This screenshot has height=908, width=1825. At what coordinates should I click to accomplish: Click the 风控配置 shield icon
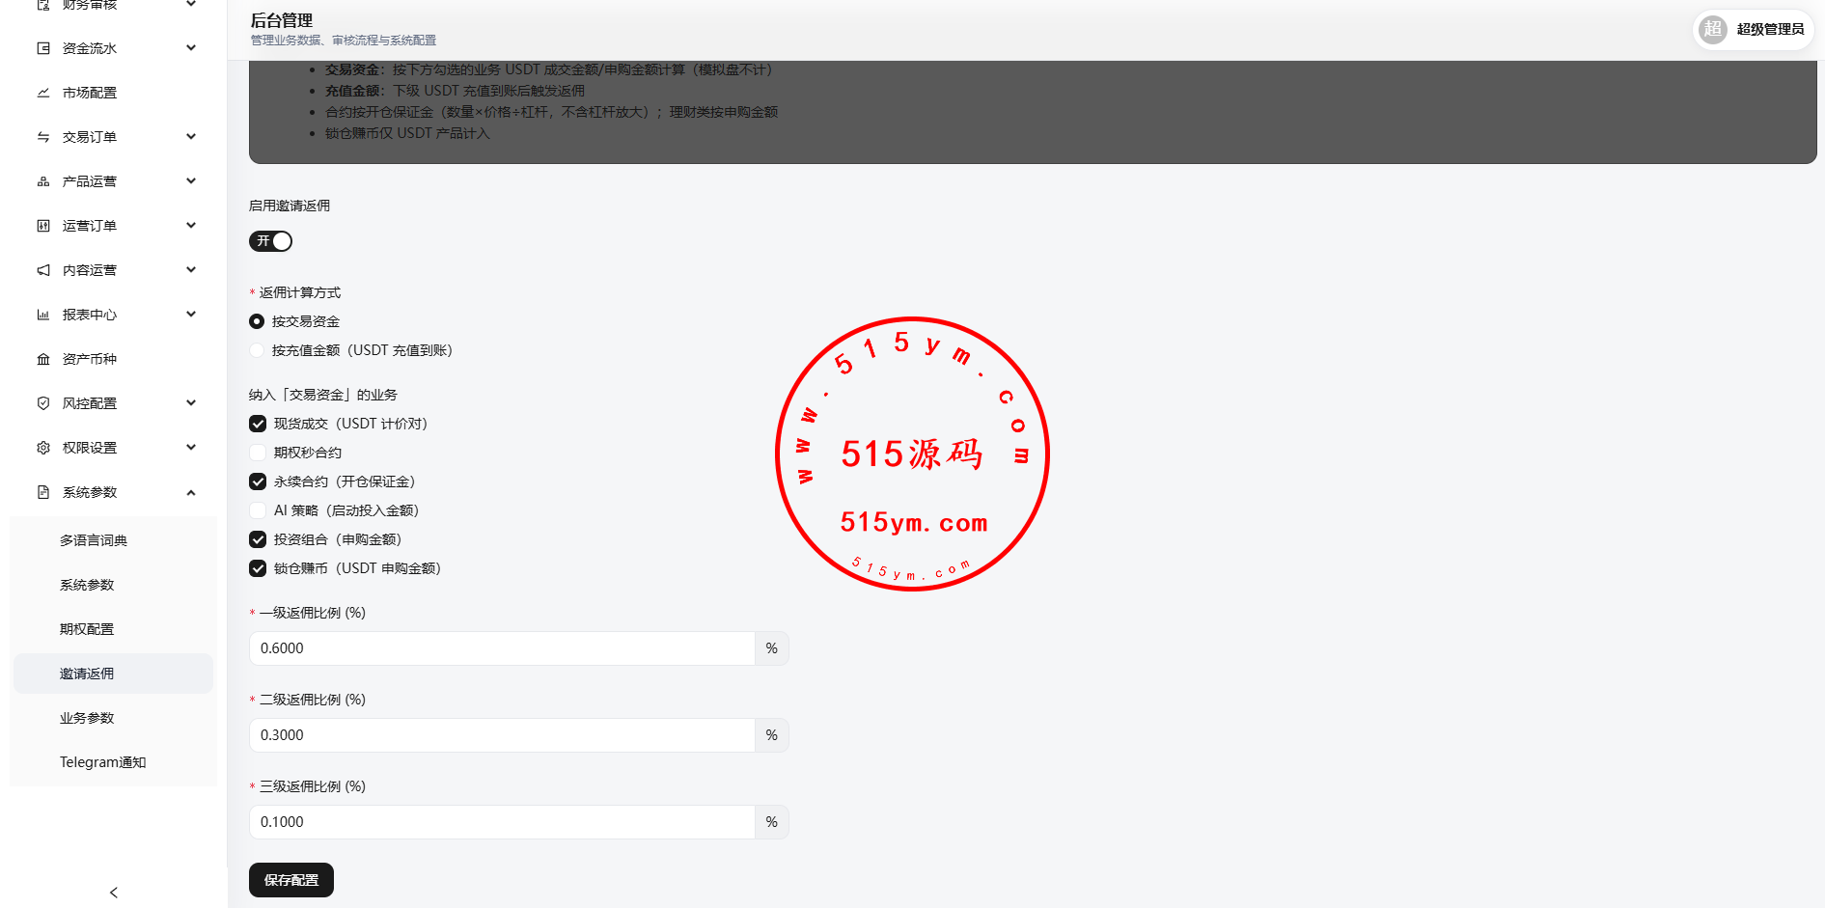coord(43,403)
